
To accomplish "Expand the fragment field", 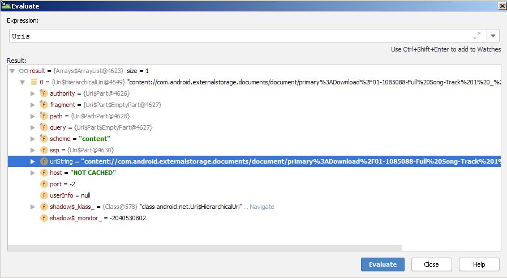I will (33, 105).
